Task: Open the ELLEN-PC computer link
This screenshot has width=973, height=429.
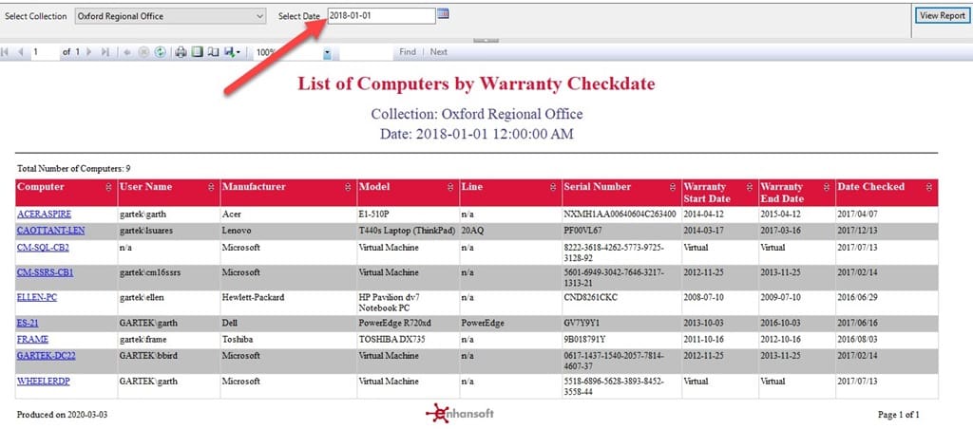Action: [x=37, y=298]
